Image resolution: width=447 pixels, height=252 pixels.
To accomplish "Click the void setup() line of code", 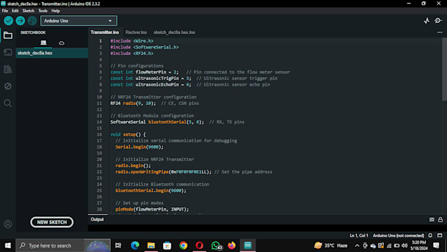I will (128, 135).
